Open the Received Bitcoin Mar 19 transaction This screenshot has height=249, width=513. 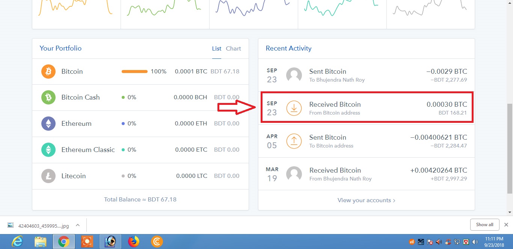[x=367, y=174]
